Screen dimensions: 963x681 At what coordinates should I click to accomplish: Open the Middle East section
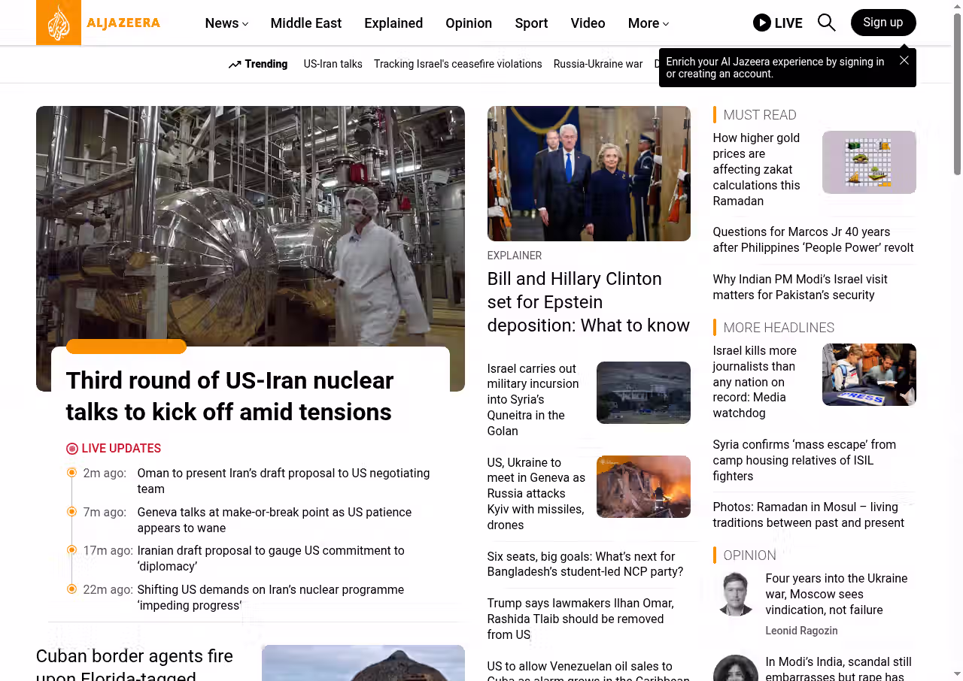[305, 23]
